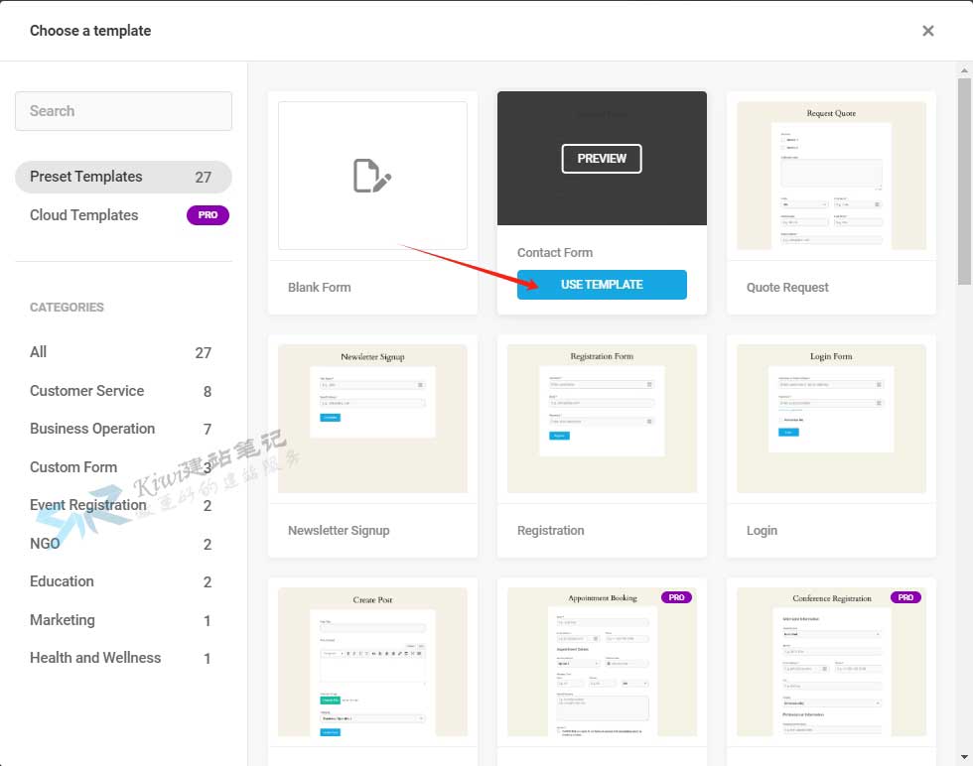Screen dimensions: 973x766
Task: Open the Newsletter Signup template thumbnail
Action: [x=372, y=418]
